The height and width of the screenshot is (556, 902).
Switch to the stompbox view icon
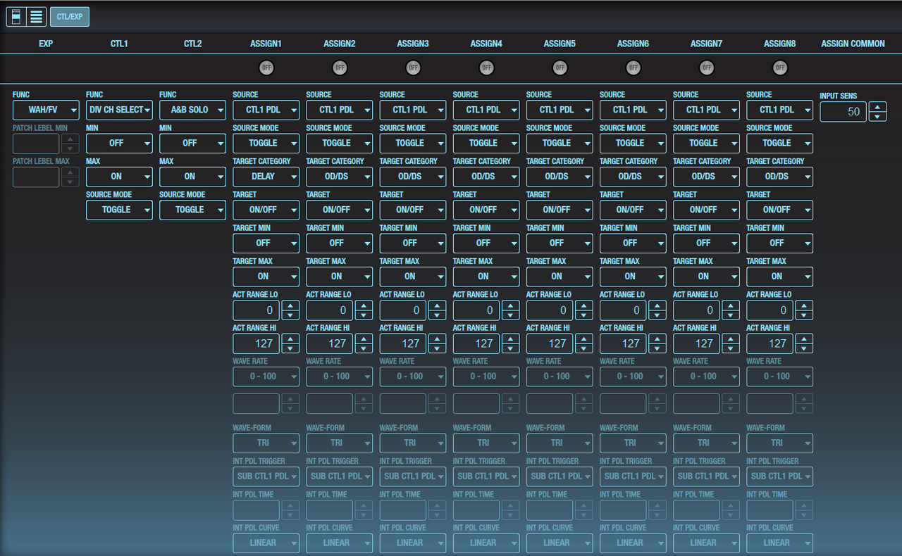16,17
